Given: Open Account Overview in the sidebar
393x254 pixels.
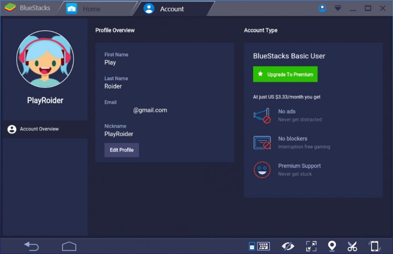Looking at the screenshot, I should click(45, 129).
